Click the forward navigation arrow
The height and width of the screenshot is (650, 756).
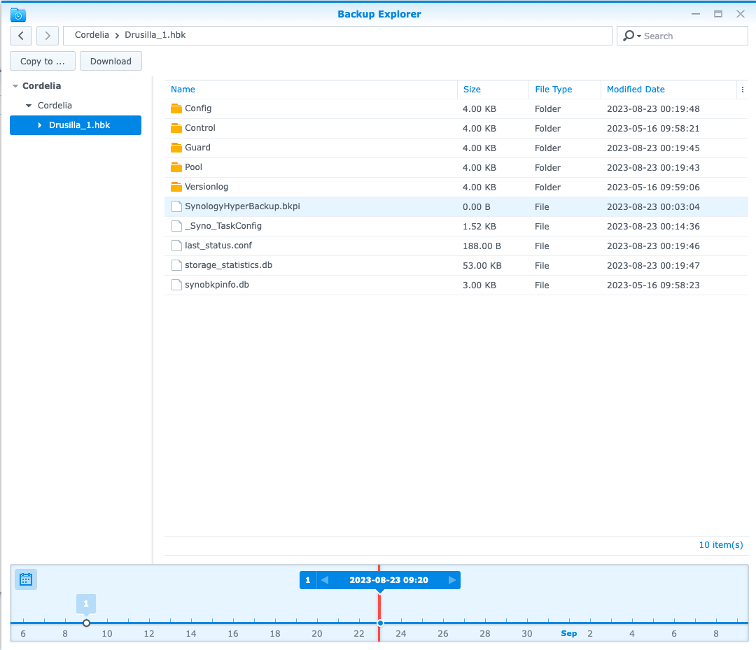coord(47,35)
